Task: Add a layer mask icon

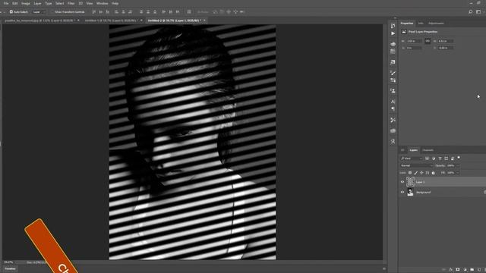Action: point(458,270)
